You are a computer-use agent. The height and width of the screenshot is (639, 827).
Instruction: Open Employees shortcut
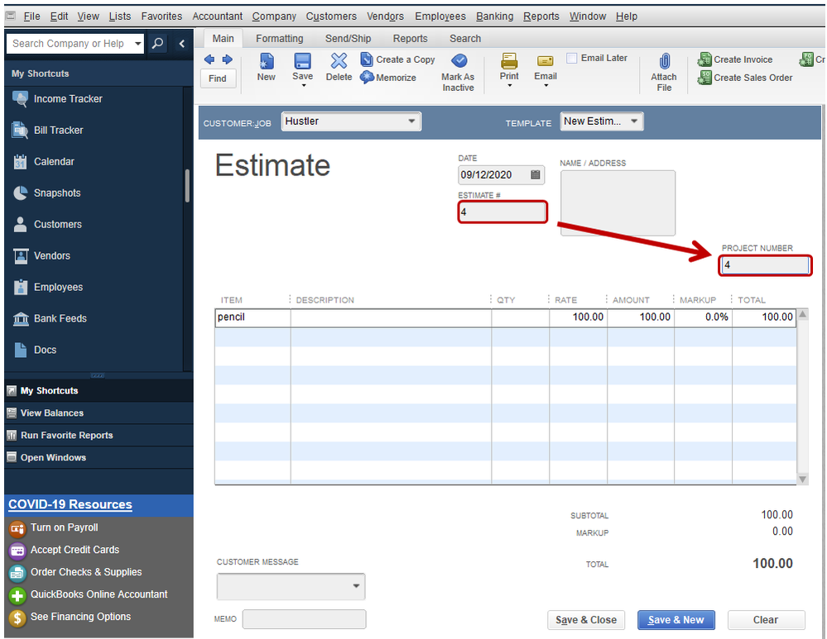pos(59,287)
